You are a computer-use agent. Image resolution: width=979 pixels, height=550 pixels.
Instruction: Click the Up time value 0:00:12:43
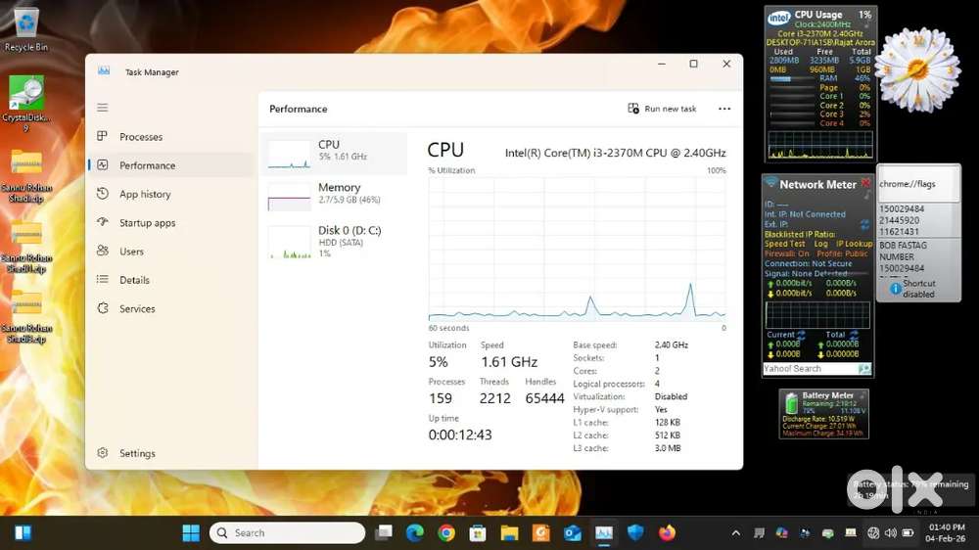point(460,435)
